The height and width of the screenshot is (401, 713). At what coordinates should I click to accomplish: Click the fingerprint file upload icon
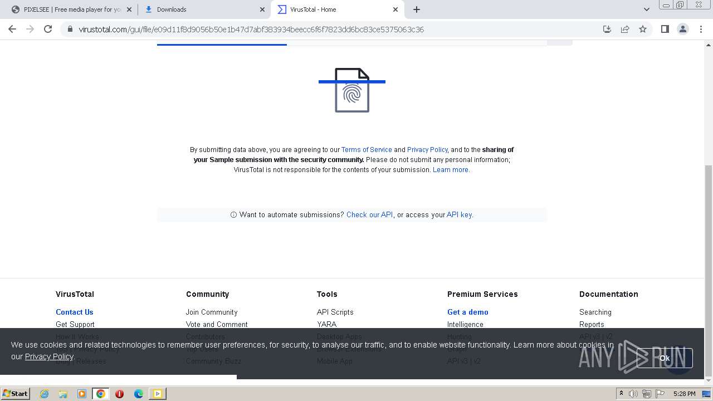352,90
